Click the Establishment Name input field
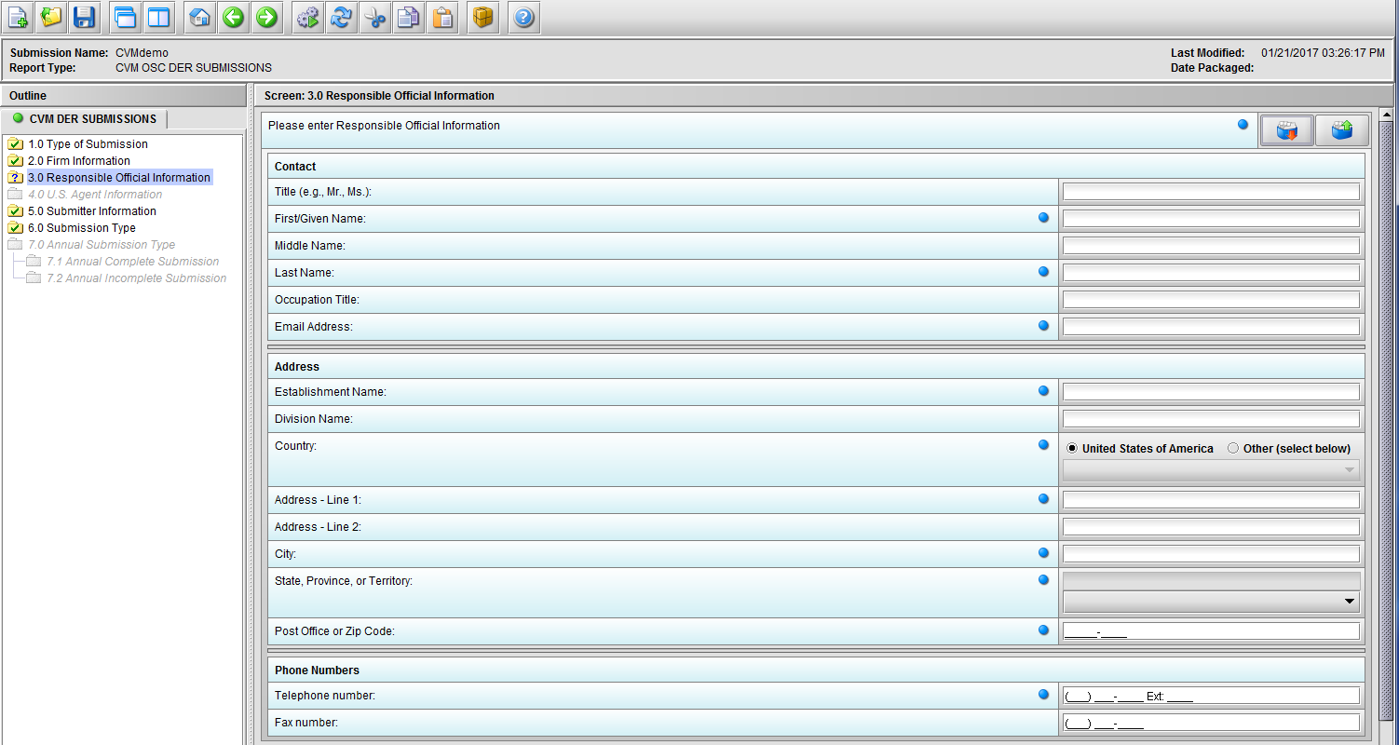1399x745 pixels. click(x=1211, y=392)
